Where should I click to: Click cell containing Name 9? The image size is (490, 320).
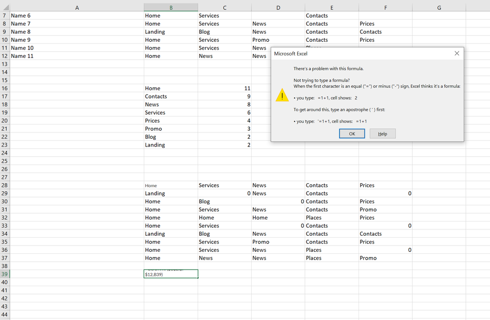tap(77, 40)
